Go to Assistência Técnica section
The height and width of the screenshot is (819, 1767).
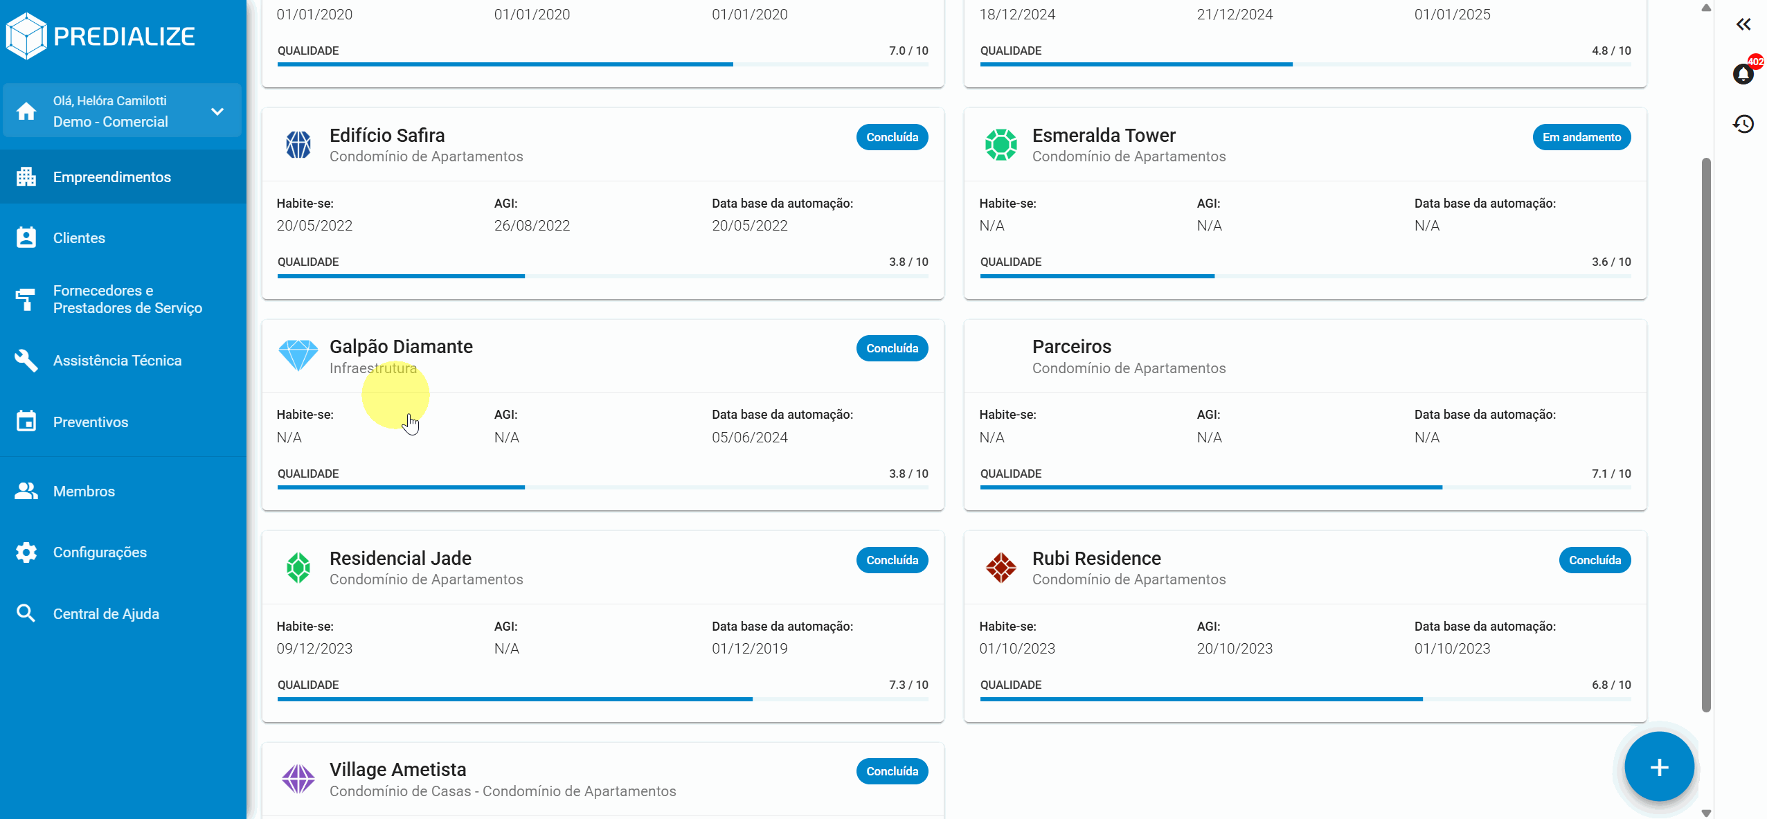(x=117, y=361)
